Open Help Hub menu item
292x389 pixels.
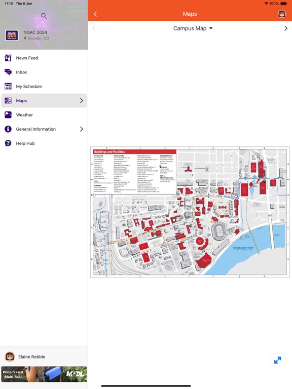(x=44, y=143)
